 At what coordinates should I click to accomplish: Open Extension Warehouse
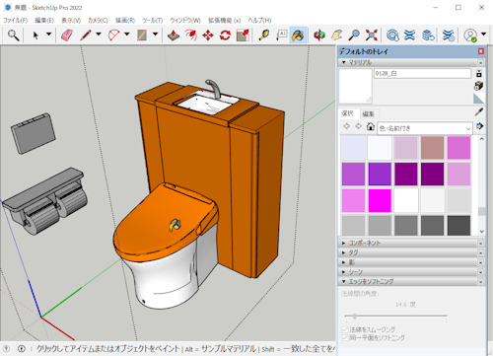pos(409,36)
